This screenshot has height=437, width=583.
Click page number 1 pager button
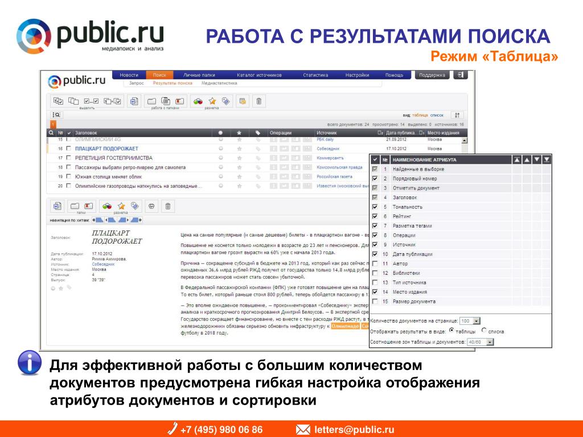(53, 125)
